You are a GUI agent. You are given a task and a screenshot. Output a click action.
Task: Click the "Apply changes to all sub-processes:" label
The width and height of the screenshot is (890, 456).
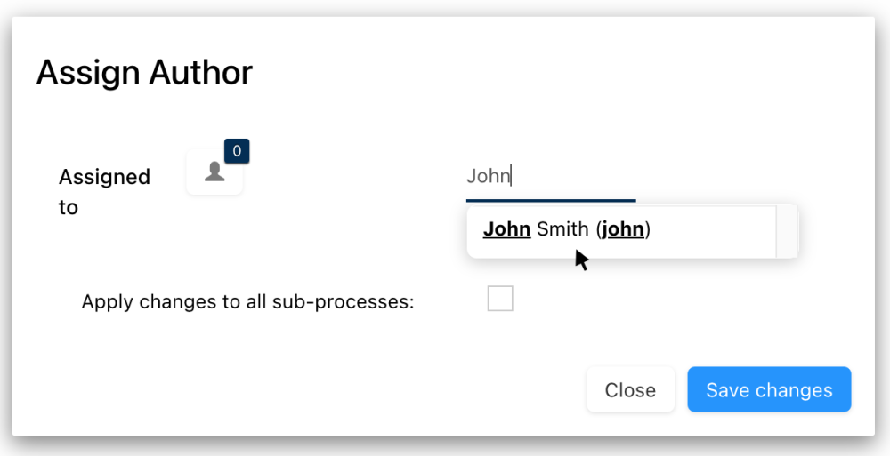[x=247, y=301]
